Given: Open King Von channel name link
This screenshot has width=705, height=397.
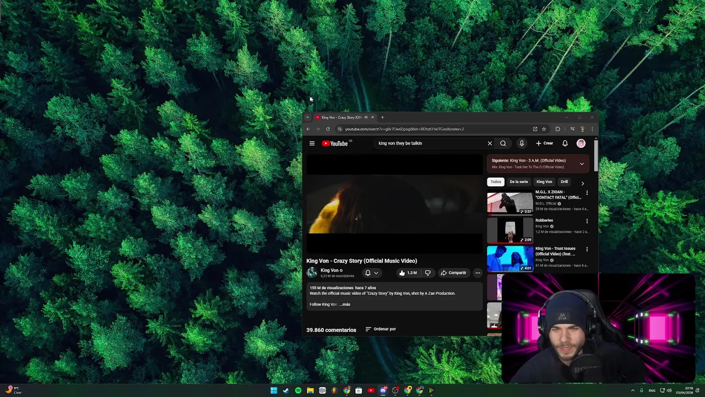Looking at the screenshot, I should [x=329, y=270].
